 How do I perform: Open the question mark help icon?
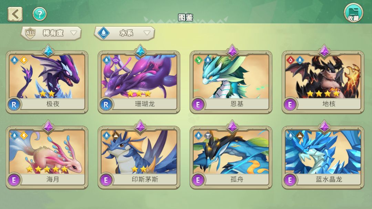(39, 14)
